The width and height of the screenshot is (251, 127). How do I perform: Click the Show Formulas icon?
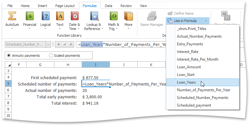pyautogui.click(x=225, y=16)
